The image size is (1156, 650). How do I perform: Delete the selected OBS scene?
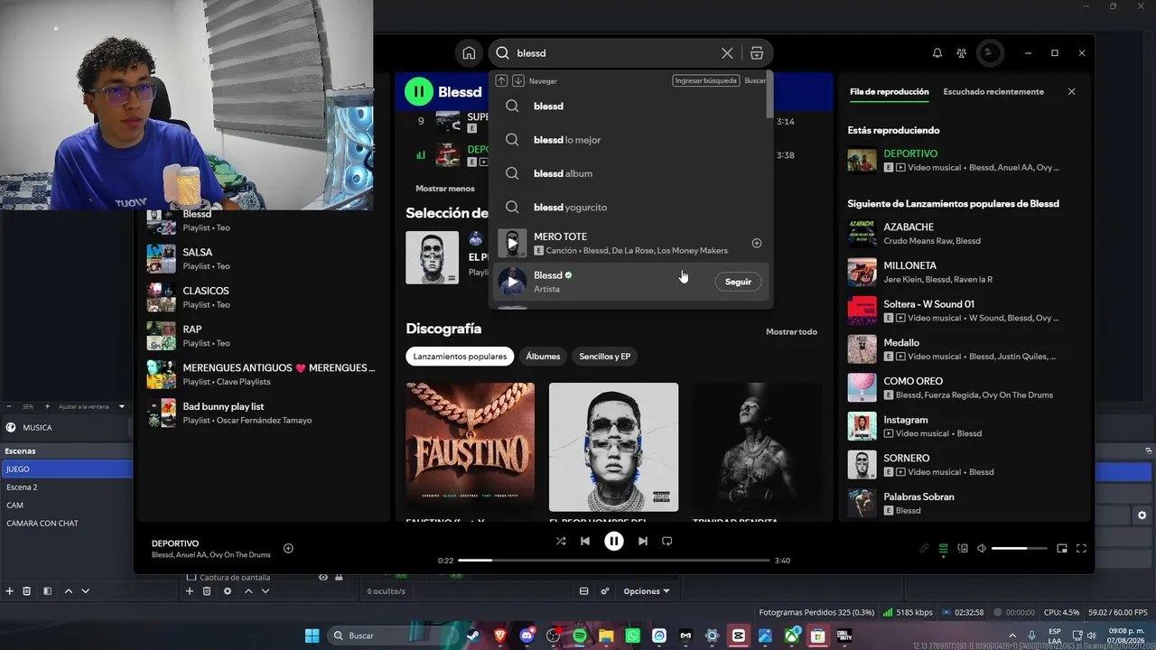pyautogui.click(x=27, y=591)
